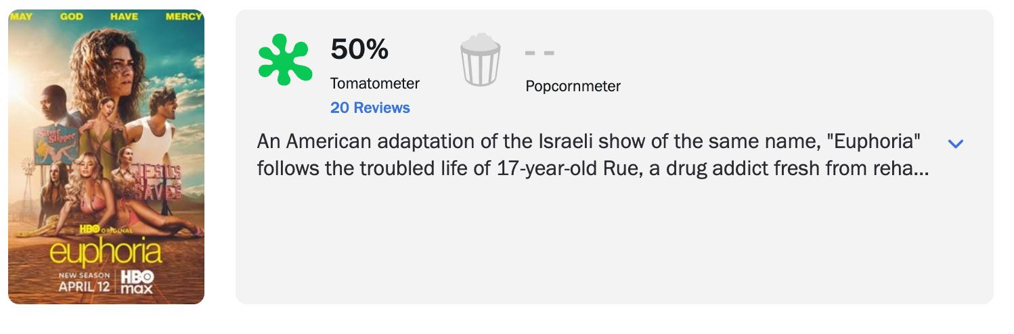The height and width of the screenshot is (334, 1014).
Task: Click empty gray area below the synopsis
Action: click(609, 250)
